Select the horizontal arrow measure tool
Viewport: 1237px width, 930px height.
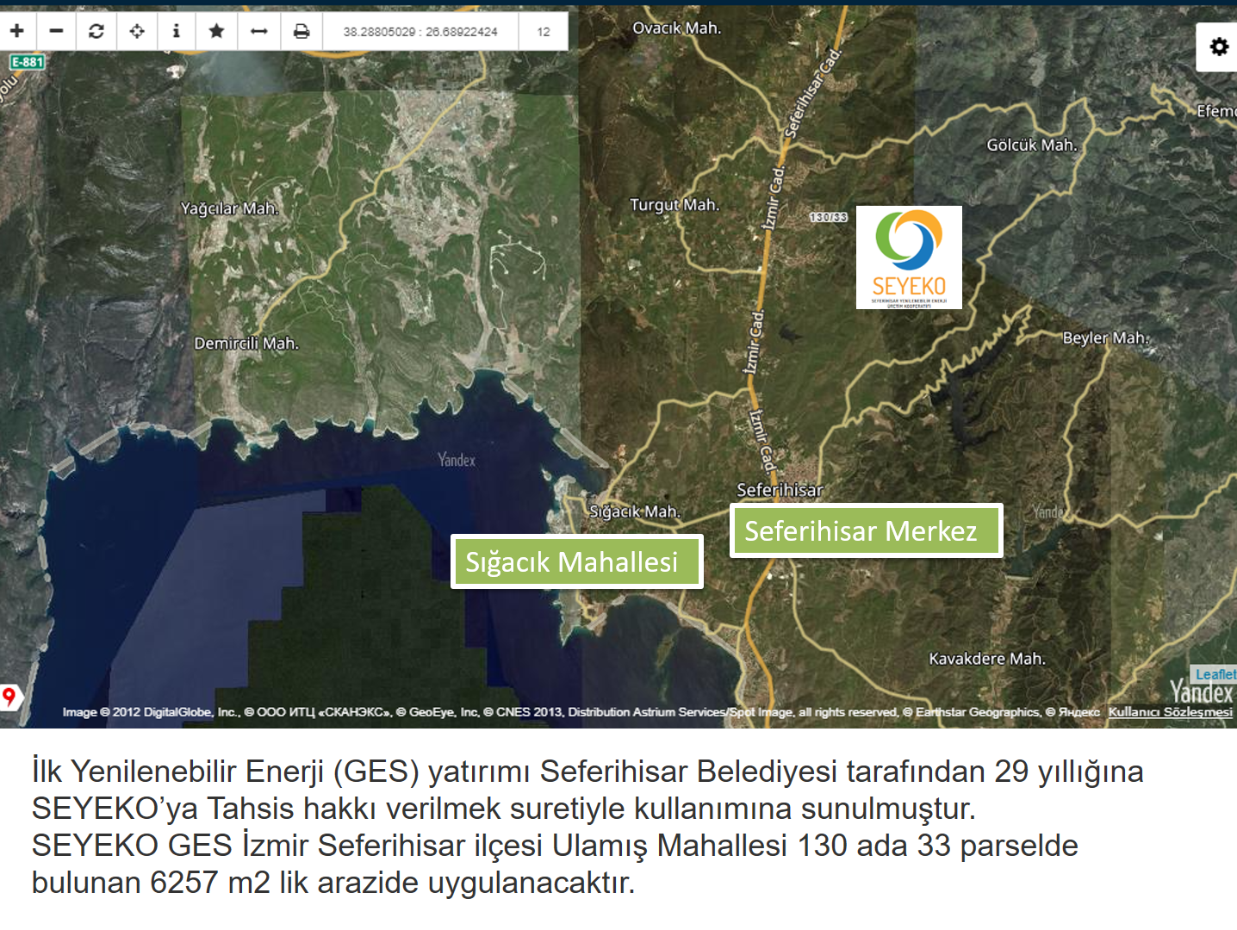(x=258, y=32)
